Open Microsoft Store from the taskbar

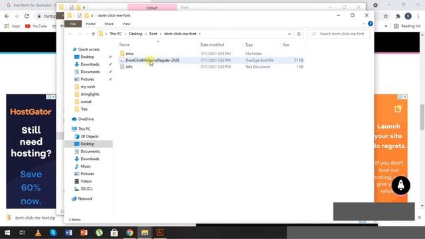tap(114, 232)
